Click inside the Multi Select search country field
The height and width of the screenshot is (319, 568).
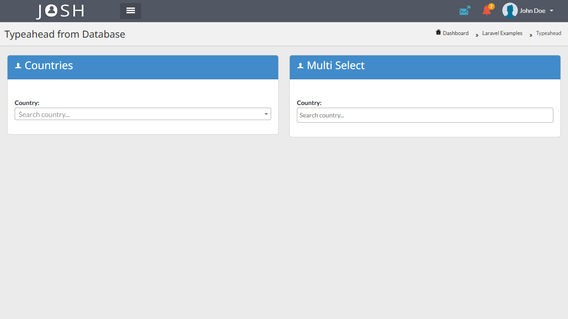click(425, 115)
